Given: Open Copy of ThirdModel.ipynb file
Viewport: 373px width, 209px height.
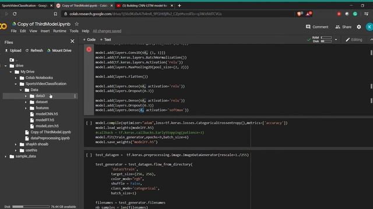Looking at the screenshot, I should pyautogui.click(x=51, y=132).
